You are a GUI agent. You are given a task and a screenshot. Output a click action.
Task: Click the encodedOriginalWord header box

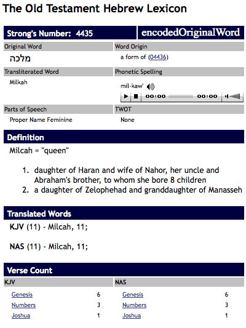pos(191,33)
